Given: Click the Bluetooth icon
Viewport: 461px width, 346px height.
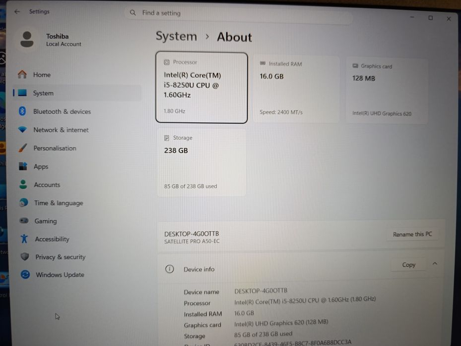Looking at the screenshot, I should pyautogui.click(x=22, y=111).
